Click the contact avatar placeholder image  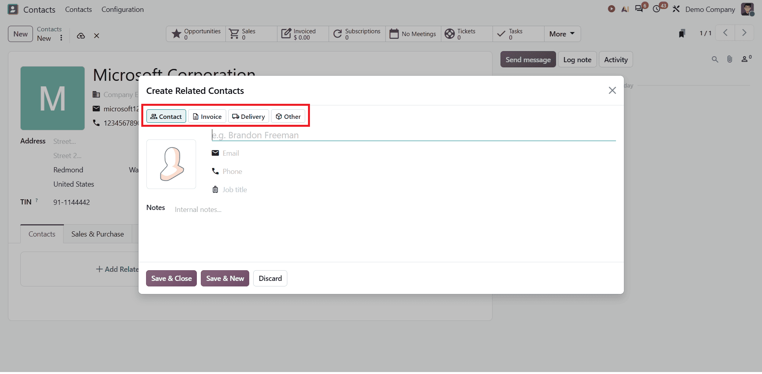(171, 164)
